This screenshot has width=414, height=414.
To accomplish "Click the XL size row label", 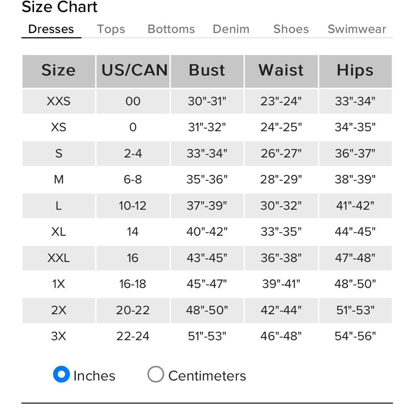I will click(x=58, y=232).
